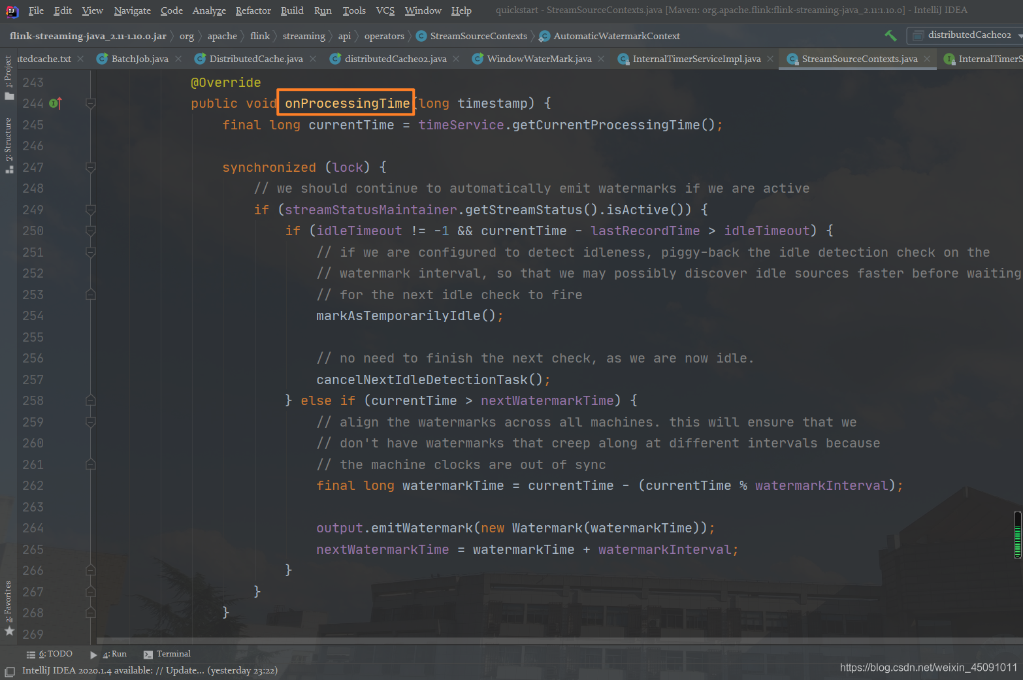This screenshot has height=680, width=1023.
Task: Toggle tool window bars icon in status bar
Action: coord(10,671)
